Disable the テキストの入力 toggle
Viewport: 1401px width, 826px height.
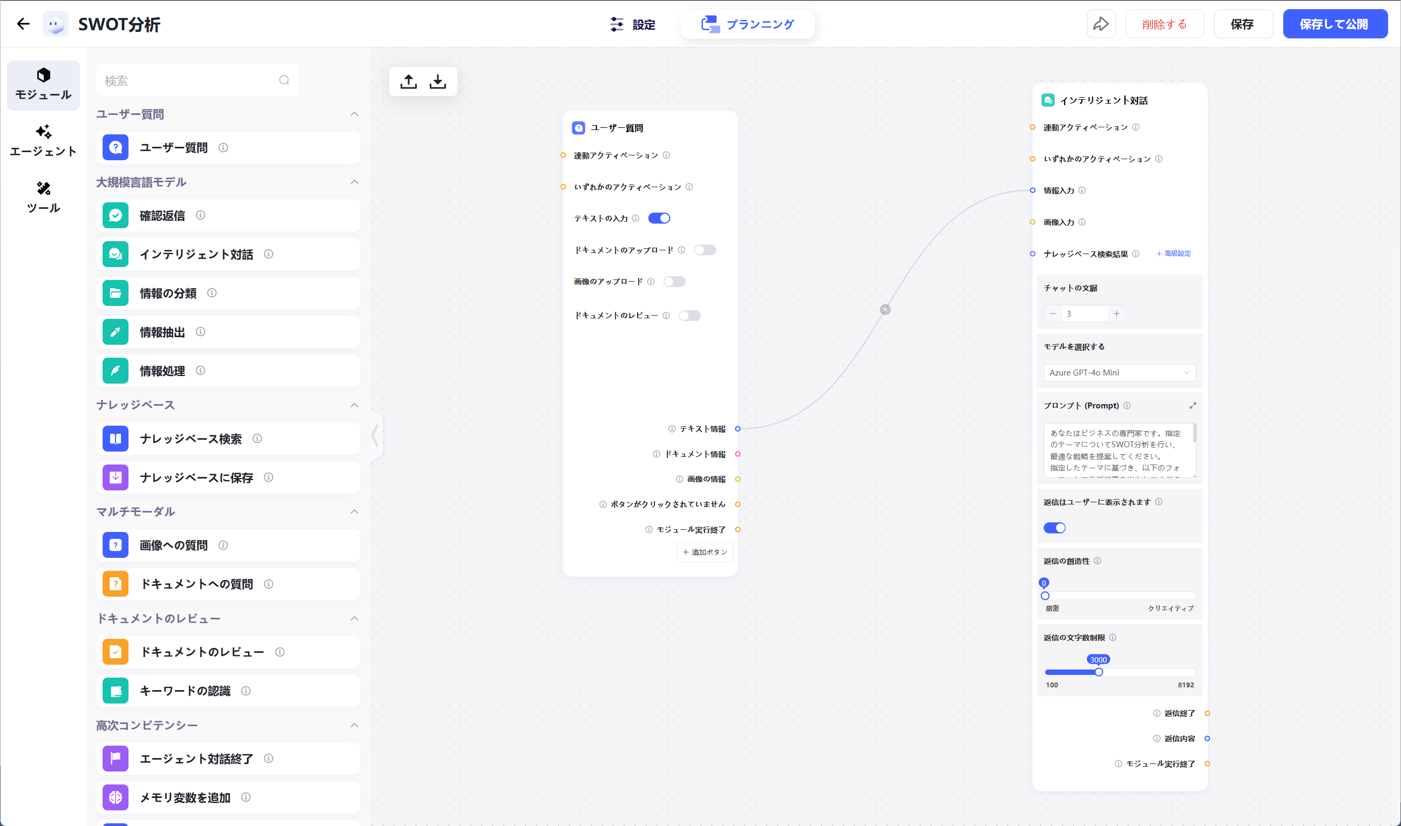[659, 218]
